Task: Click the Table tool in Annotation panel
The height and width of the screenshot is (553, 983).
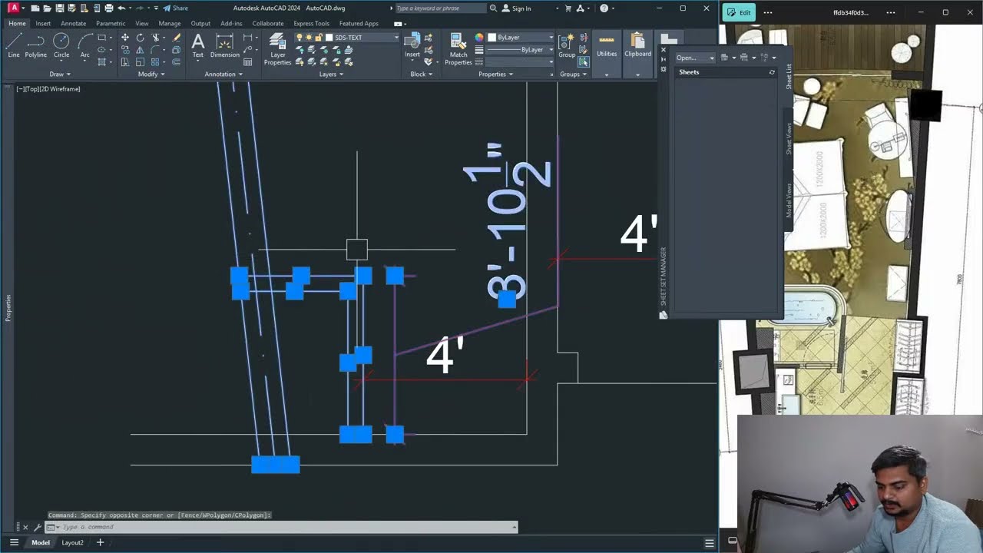Action: [x=247, y=62]
